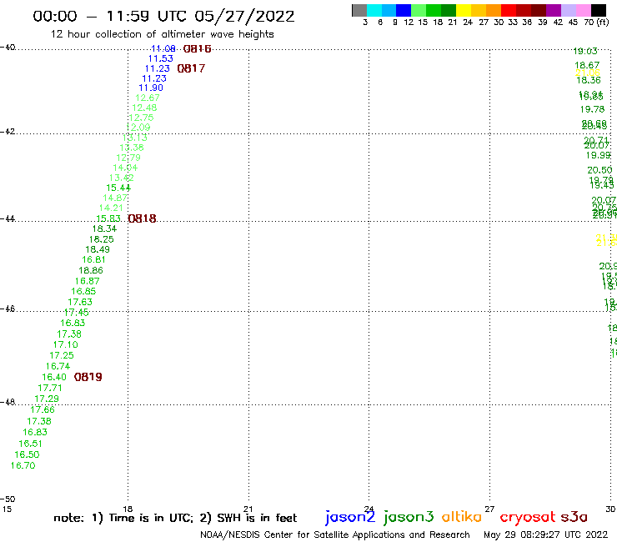
Task: Select the 12.67 wave height reading
Action: coord(148,98)
